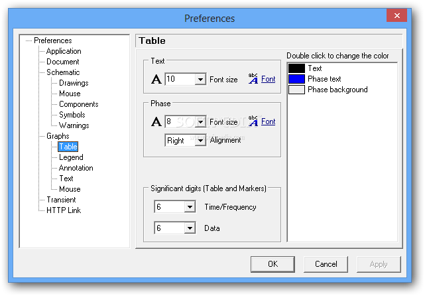
Task: Click the abc font icon in Text group
Action: tap(253, 79)
